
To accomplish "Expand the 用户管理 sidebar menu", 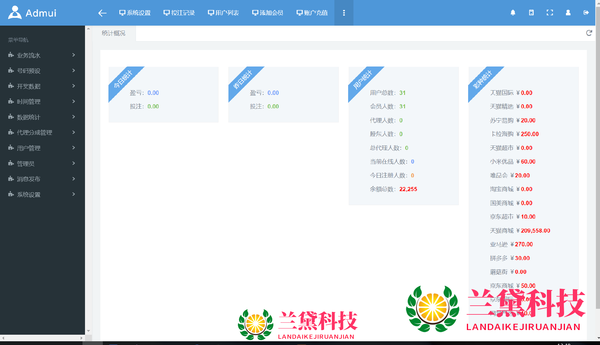I will click(42, 148).
